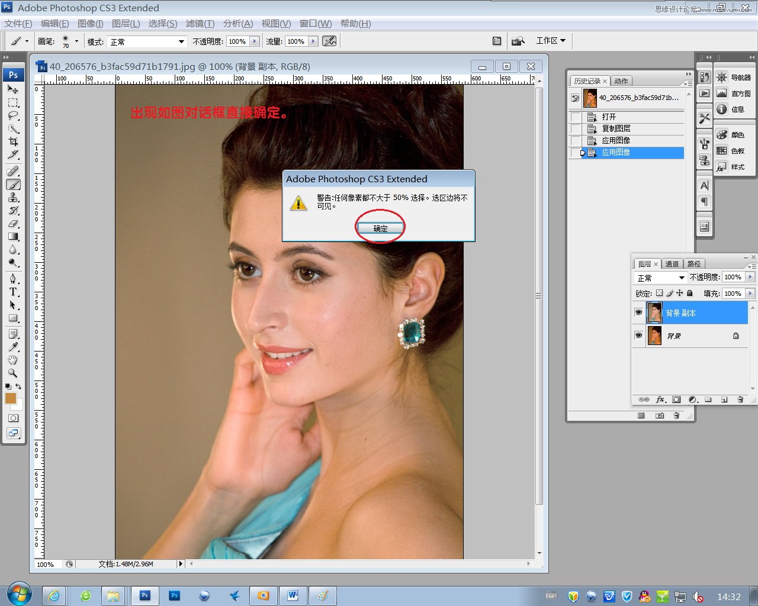
Task: Select the Type tool
Action: pyautogui.click(x=13, y=292)
